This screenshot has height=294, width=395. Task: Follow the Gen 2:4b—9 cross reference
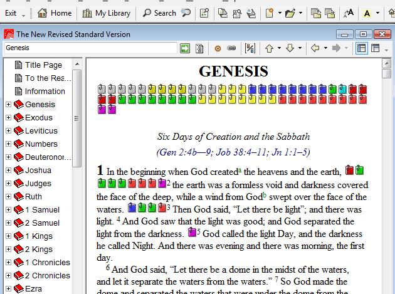[x=186, y=152]
